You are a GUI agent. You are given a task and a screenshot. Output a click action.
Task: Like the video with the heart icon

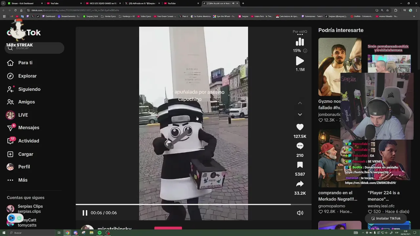300,127
